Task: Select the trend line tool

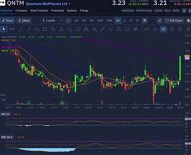Action: [20, 29]
